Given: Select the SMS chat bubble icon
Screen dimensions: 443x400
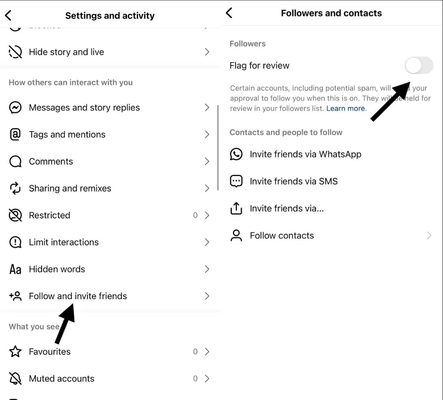Looking at the screenshot, I should tap(236, 181).
